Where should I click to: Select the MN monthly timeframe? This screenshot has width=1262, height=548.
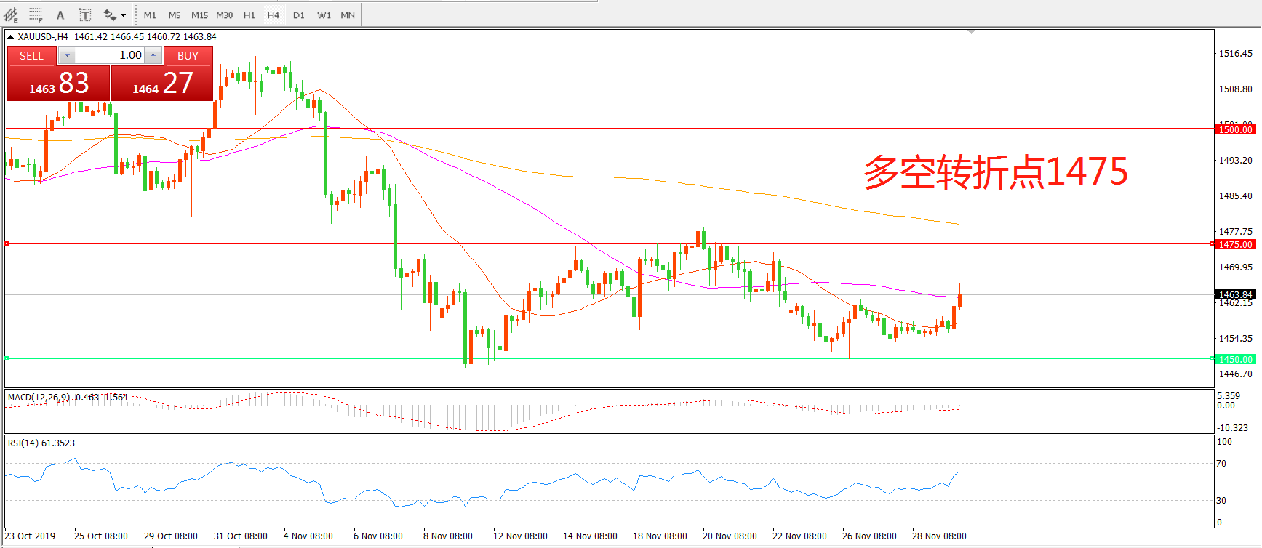point(348,15)
